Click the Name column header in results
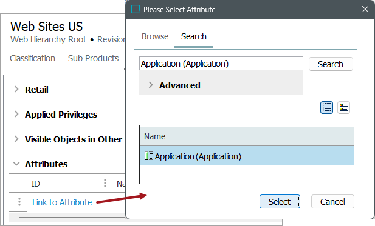This screenshot has width=375, height=226. 247,136
